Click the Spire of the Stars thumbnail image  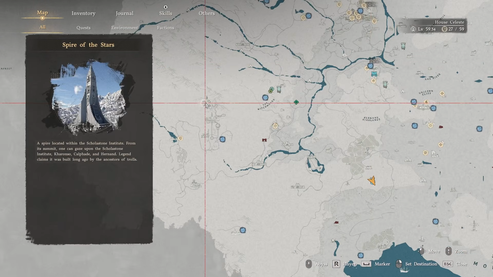(x=89, y=97)
